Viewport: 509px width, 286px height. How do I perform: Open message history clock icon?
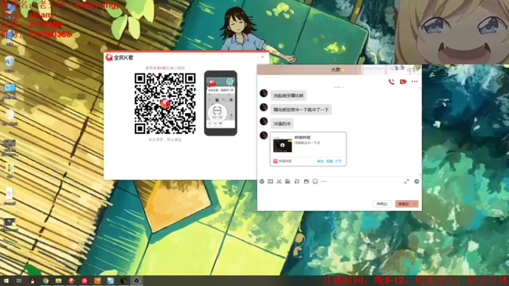(417, 182)
